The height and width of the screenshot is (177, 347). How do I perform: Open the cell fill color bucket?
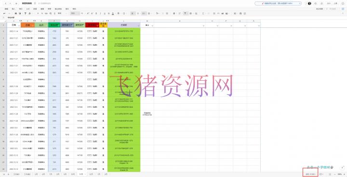click(x=119, y=13)
